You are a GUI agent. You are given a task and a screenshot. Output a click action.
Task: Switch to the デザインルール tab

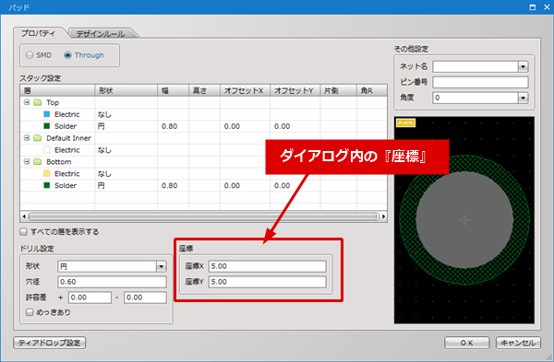pos(101,34)
